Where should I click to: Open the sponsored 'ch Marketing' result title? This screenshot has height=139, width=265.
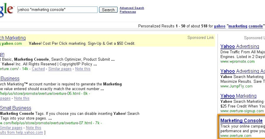tap(13, 38)
